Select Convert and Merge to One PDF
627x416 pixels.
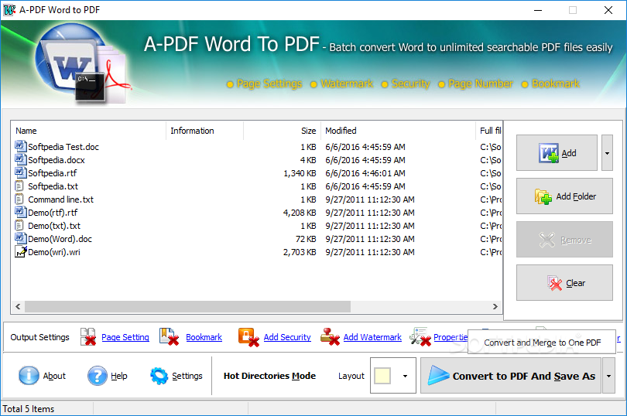pyautogui.click(x=542, y=343)
